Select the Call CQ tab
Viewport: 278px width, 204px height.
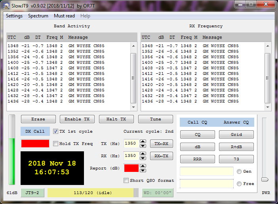[x=197, y=122]
